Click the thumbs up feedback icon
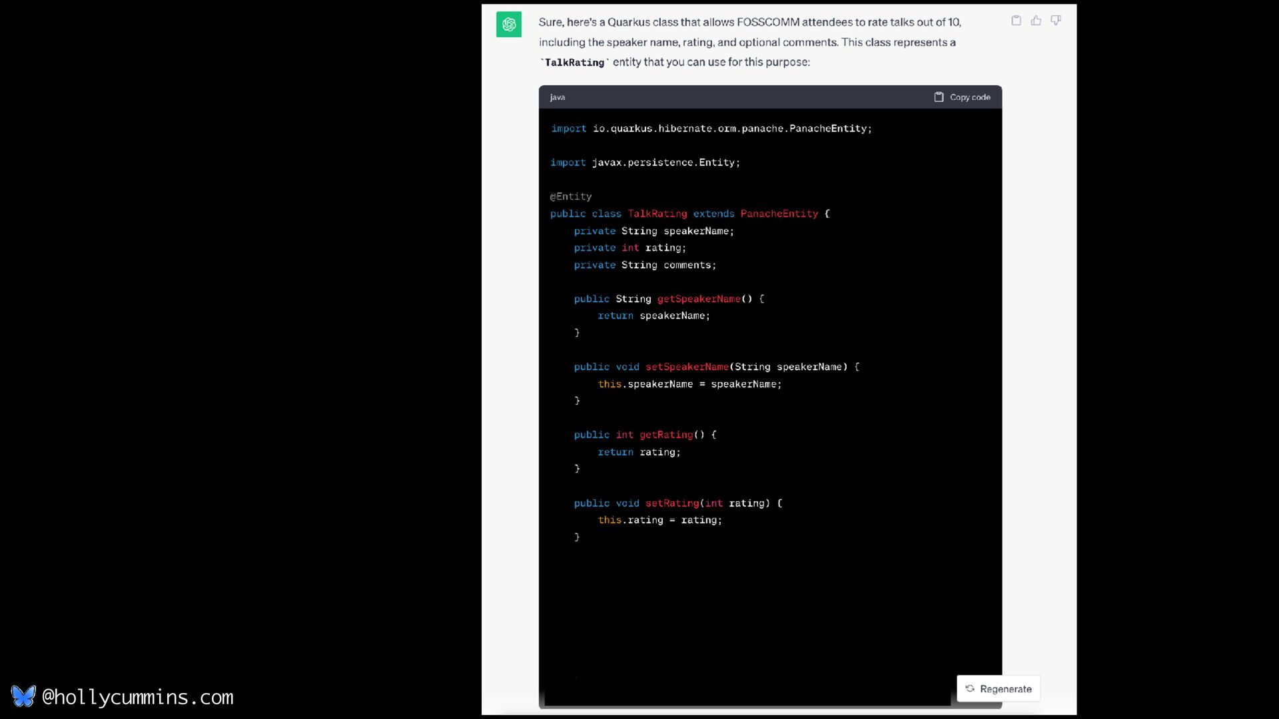Viewport: 1279px width, 719px height. click(1036, 21)
